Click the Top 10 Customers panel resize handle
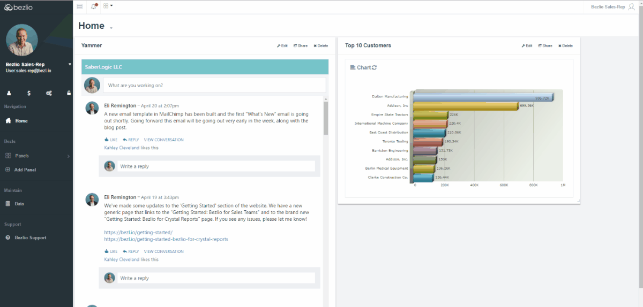 pos(578,201)
